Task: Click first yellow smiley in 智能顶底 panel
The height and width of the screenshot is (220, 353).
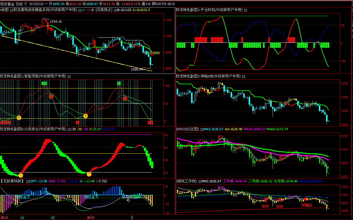Action: (x=19, y=118)
